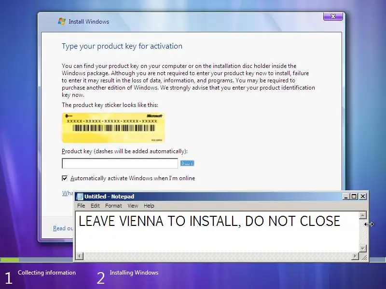The height and width of the screenshot is (289, 386).
Task: Click Notepad horizontal scrollbar left arrow
Action: click(x=79, y=256)
